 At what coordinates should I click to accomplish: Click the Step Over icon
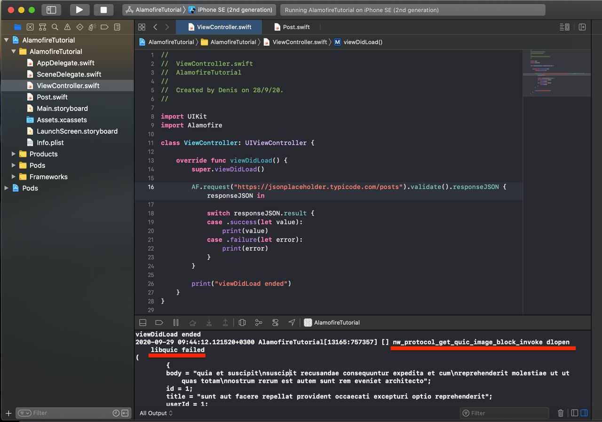click(x=192, y=322)
